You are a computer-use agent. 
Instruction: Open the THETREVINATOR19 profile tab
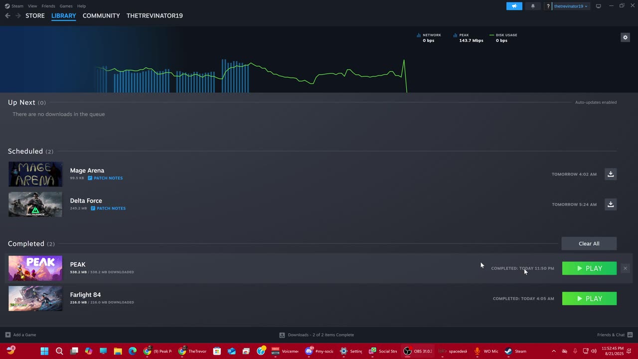tap(155, 16)
